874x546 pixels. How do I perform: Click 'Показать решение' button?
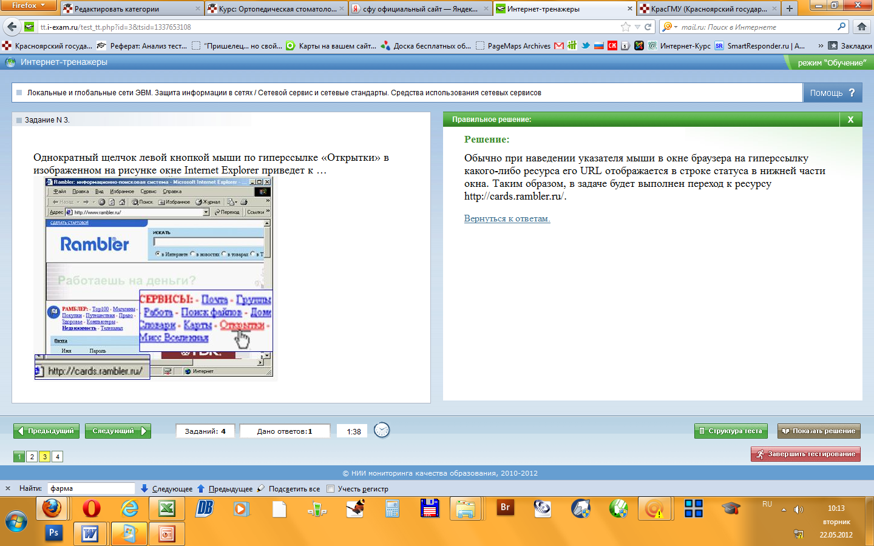pyautogui.click(x=819, y=431)
